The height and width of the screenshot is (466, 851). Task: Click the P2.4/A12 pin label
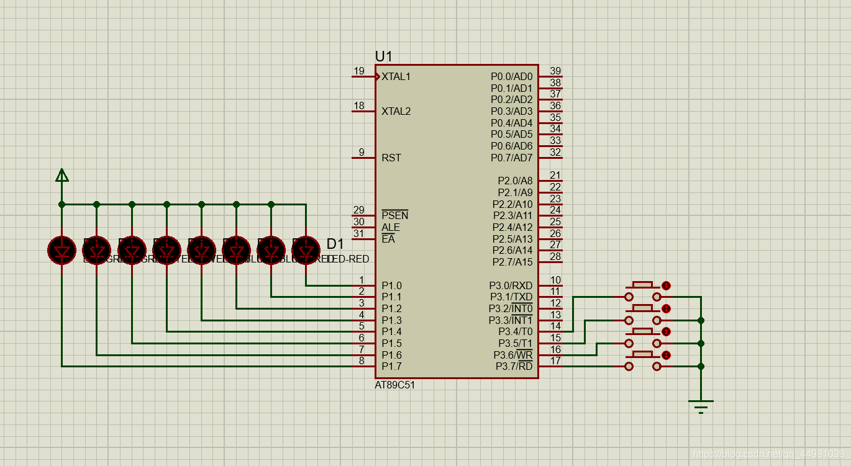click(x=512, y=227)
